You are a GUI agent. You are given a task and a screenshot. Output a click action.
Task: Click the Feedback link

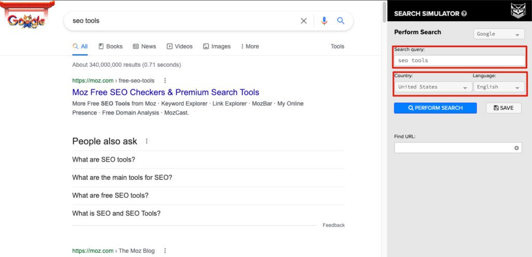(334, 225)
